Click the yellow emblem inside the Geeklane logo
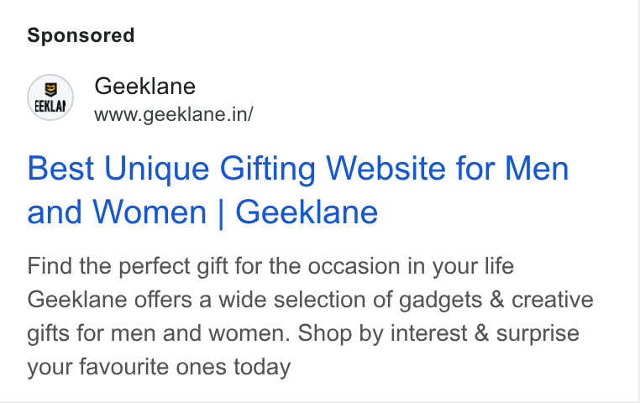The image size is (640, 403). click(50, 89)
